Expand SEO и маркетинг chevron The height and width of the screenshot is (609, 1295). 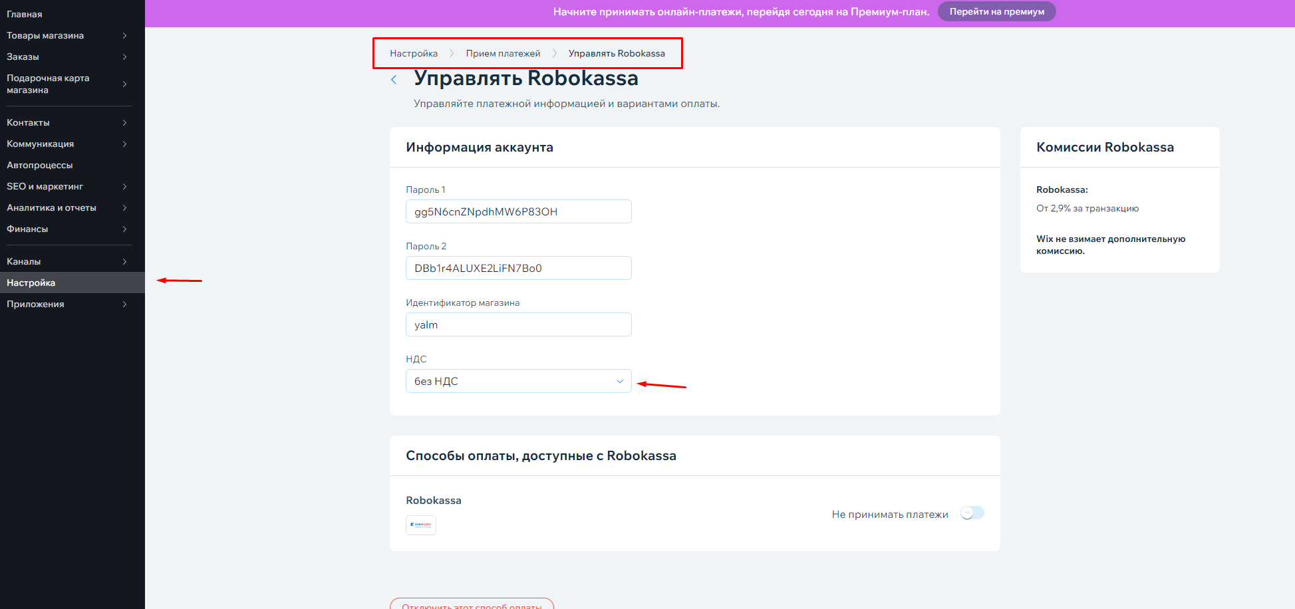(124, 186)
